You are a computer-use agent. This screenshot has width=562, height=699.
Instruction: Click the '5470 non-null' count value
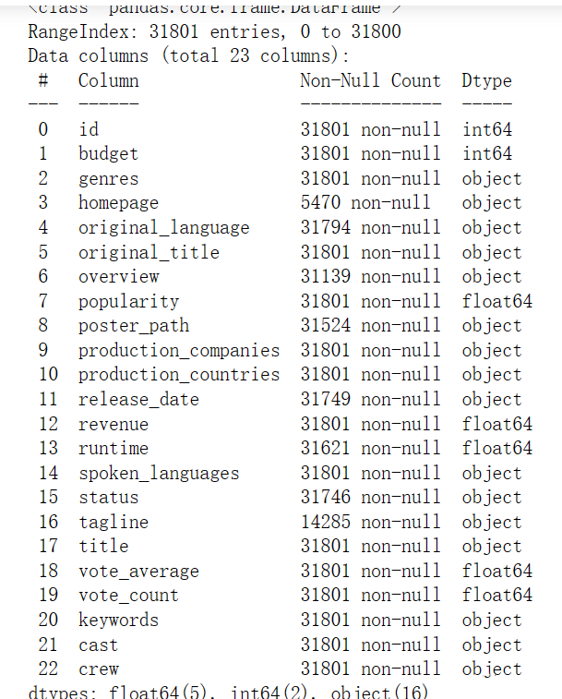[365, 203]
